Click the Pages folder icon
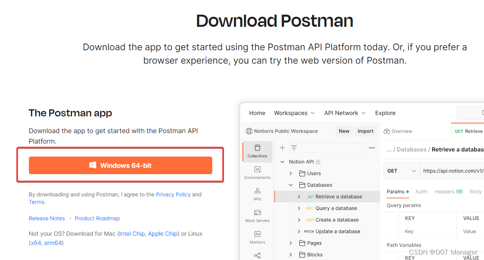The image size is (484, 260). pos(302,243)
